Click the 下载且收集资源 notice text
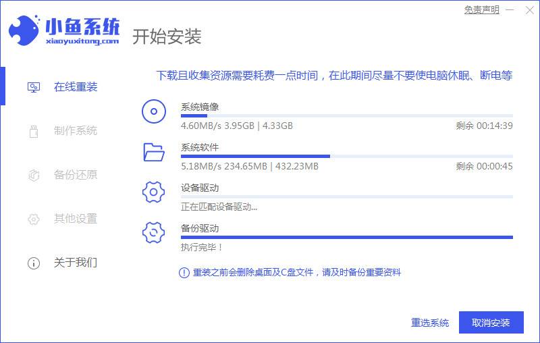The height and width of the screenshot is (343, 540). click(x=334, y=76)
